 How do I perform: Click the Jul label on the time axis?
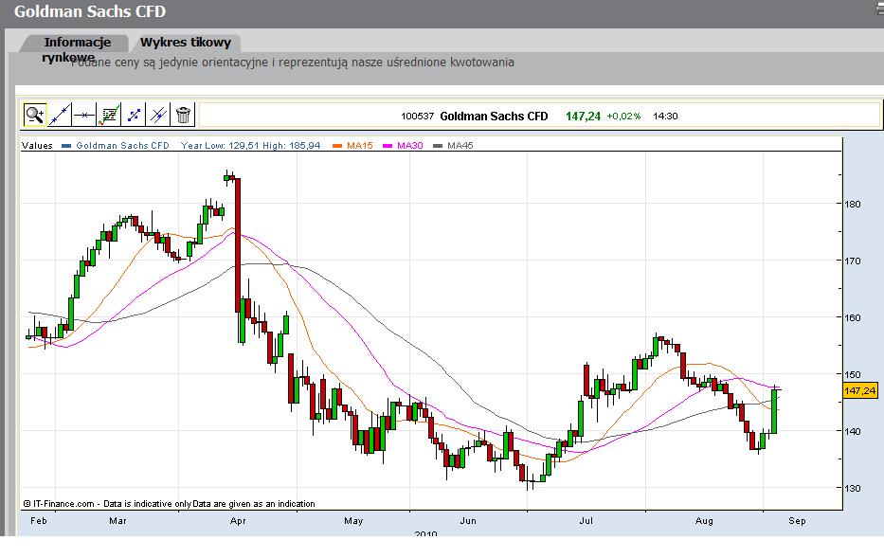pyautogui.click(x=586, y=521)
